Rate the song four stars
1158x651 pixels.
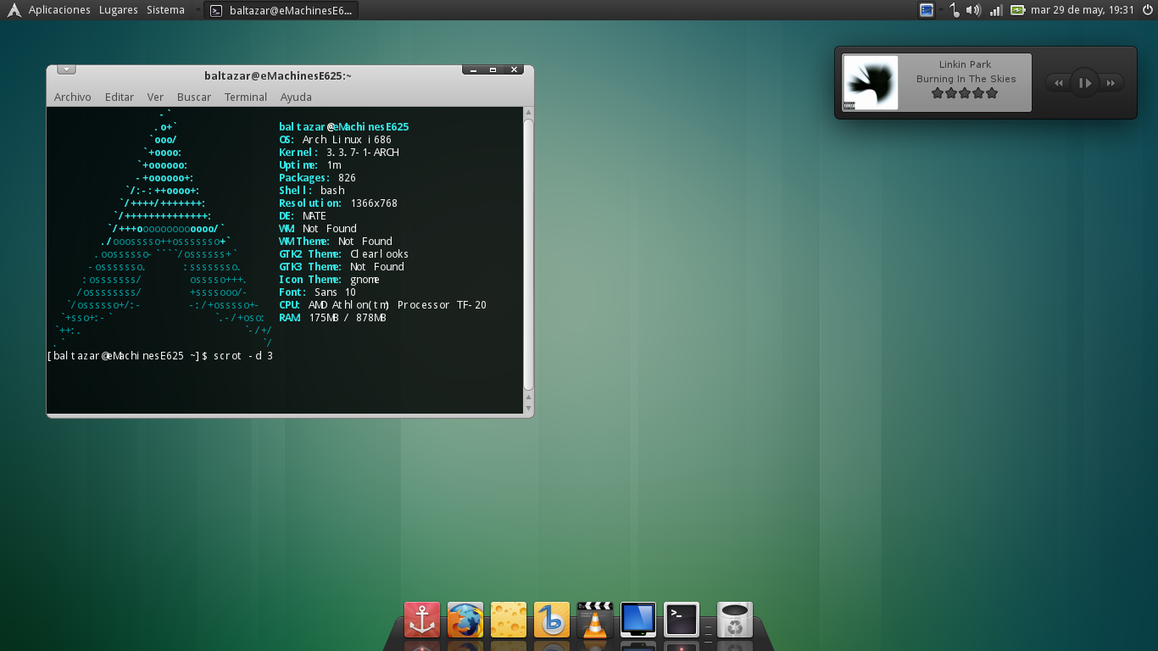978,93
